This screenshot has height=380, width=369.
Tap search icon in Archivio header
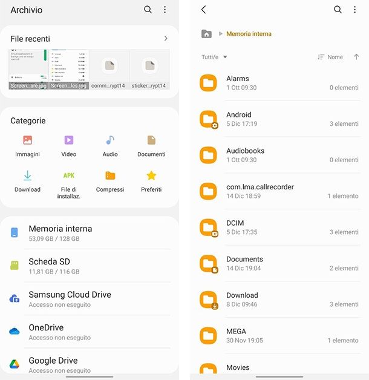coord(148,10)
